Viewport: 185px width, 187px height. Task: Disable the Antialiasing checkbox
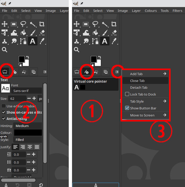coord(4,118)
